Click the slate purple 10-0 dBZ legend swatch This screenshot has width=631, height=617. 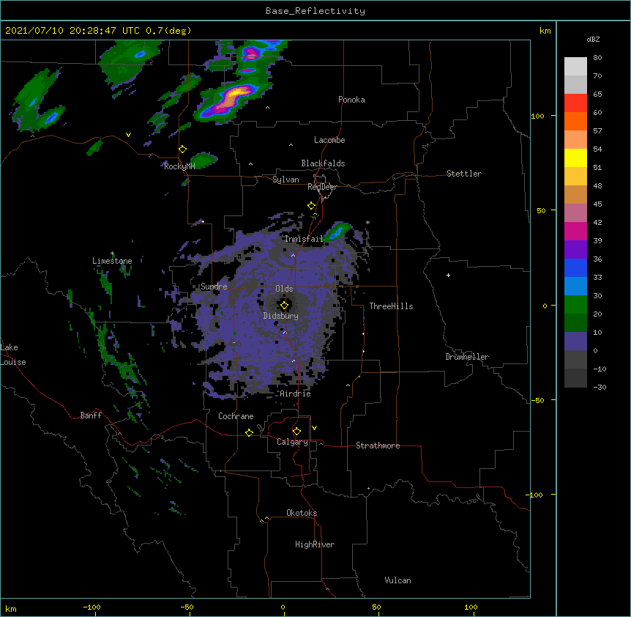point(575,341)
